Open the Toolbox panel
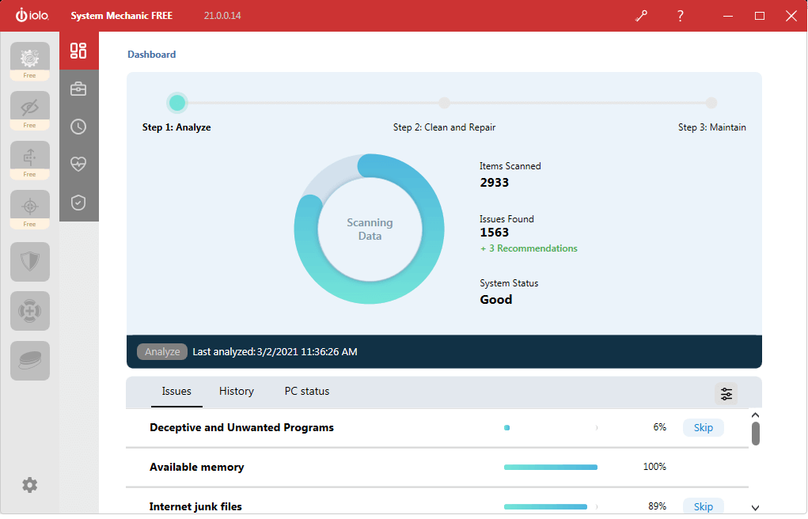 [78, 88]
